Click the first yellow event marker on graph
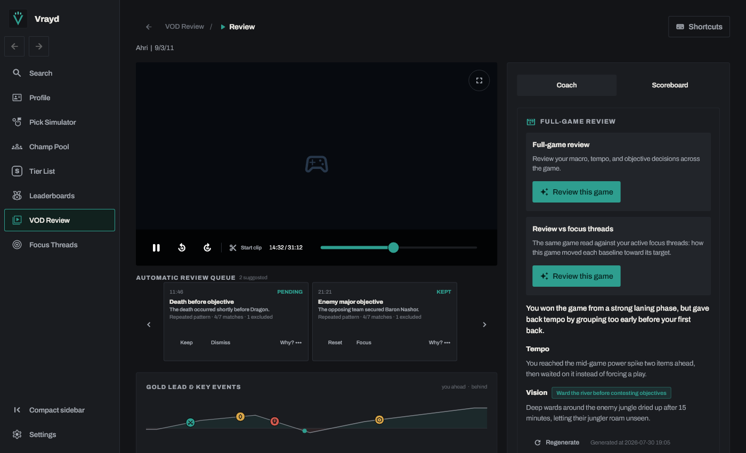 pyautogui.click(x=240, y=417)
